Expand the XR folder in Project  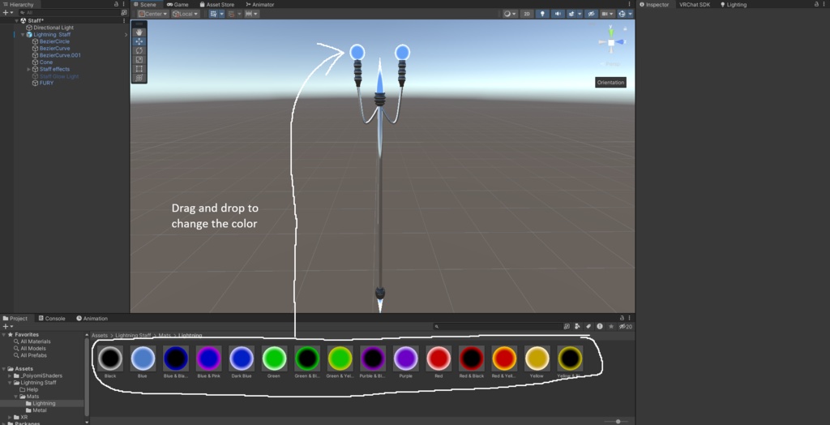tap(10, 417)
